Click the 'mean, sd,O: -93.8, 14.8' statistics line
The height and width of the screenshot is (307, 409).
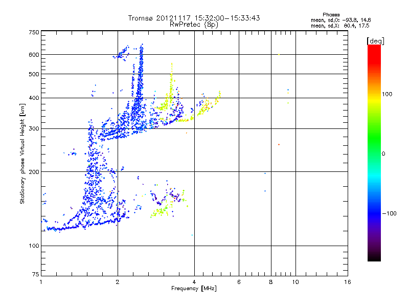340,20
